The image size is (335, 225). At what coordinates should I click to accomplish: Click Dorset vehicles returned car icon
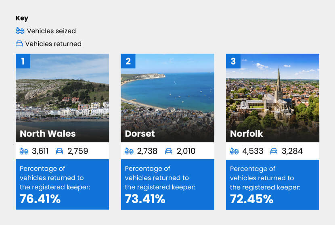coord(169,151)
